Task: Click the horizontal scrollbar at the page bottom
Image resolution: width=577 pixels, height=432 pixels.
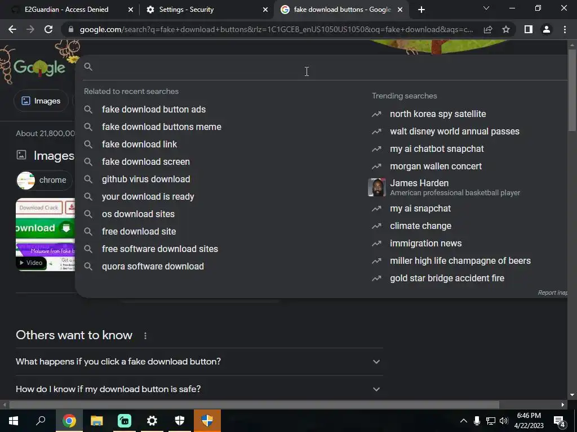Action: click(254, 405)
